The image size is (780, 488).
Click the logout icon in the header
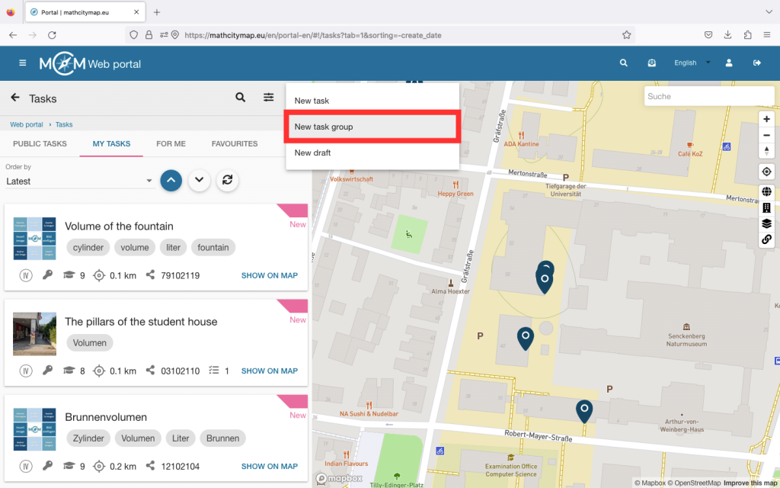(756, 63)
